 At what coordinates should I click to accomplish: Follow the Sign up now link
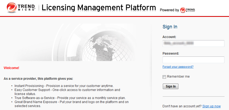[211, 106]
